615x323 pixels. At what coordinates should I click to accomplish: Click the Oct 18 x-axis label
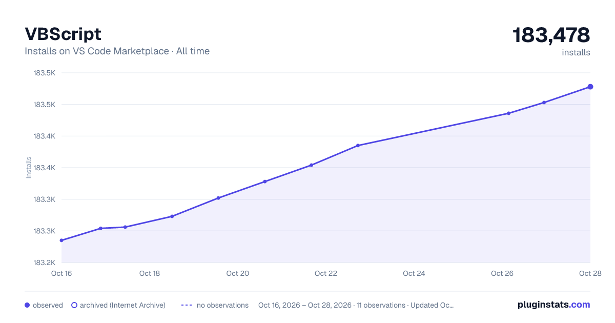coord(150,273)
